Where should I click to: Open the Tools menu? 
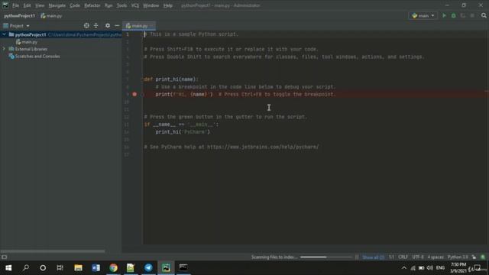(121, 5)
